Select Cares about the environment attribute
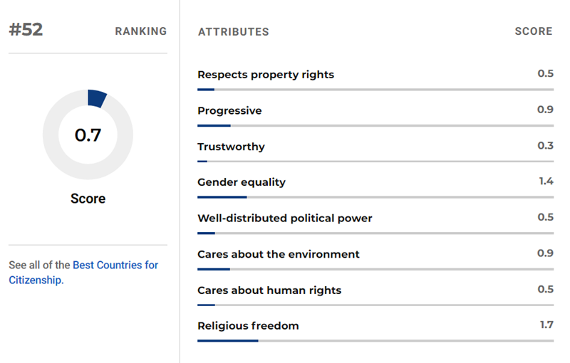 click(279, 254)
